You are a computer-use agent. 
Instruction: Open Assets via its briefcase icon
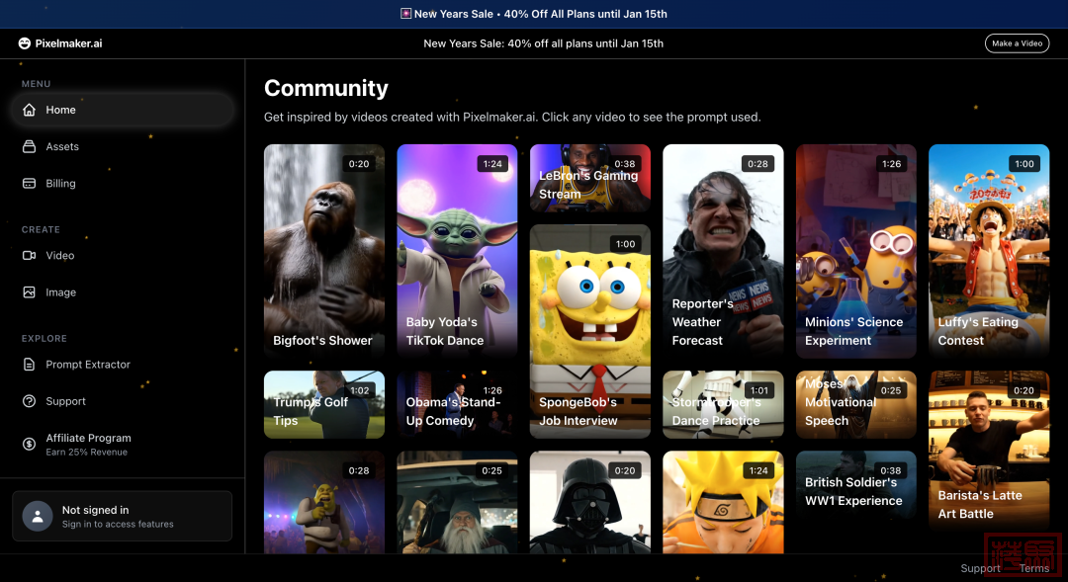point(30,146)
